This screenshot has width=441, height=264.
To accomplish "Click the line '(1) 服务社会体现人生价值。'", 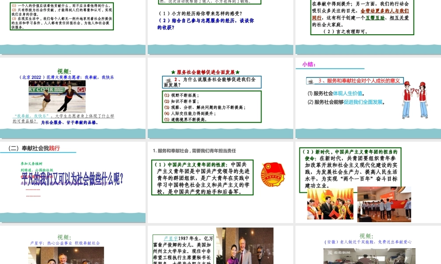I will [x=336, y=93].
